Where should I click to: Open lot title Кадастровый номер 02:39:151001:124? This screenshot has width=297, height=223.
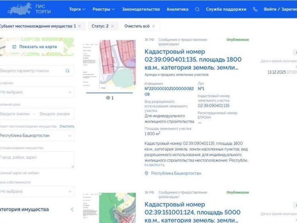click(192, 212)
